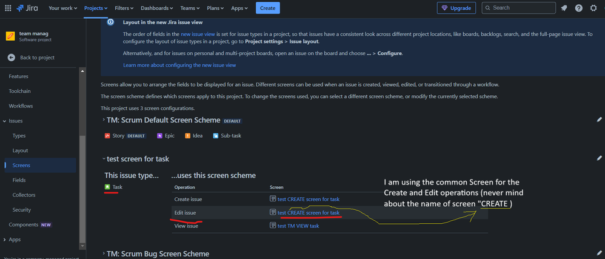The height and width of the screenshot is (259, 605).
Task: Click the Create button
Action: coord(268,8)
